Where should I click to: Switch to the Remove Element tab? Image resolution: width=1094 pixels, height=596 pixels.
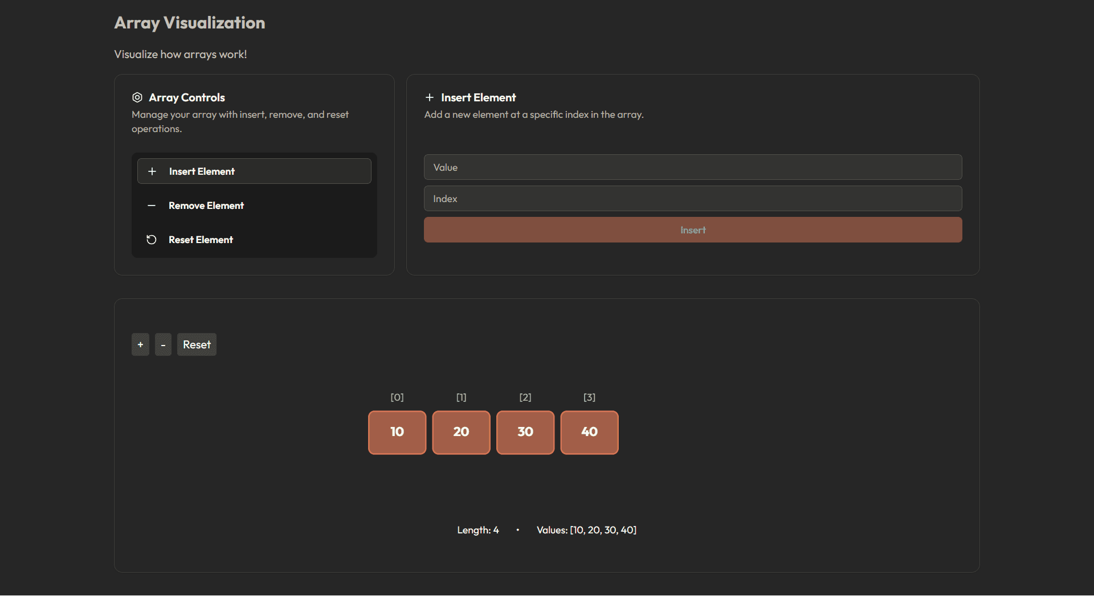[254, 205]
